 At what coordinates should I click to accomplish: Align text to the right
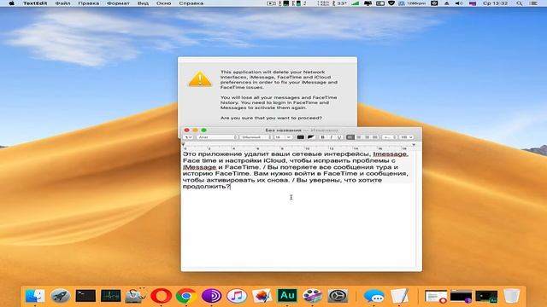point(367,137)
